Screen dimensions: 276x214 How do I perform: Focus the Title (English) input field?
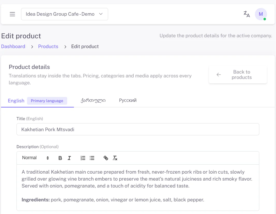tap(138, 129)
